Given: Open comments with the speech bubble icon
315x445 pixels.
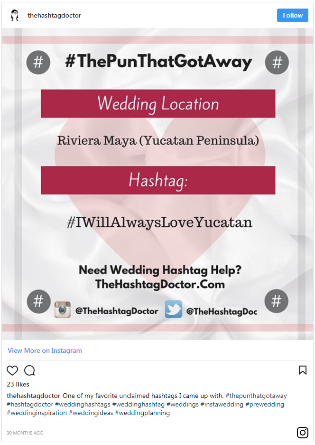Looking at the screenshot, I should click(29, 370).
